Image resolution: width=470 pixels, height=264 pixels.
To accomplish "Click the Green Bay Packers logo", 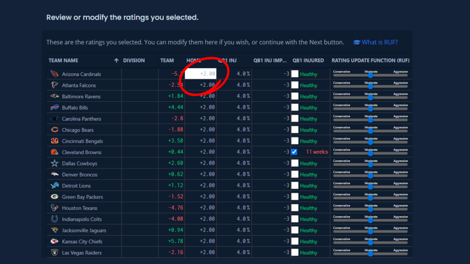I will coord(55,197).
